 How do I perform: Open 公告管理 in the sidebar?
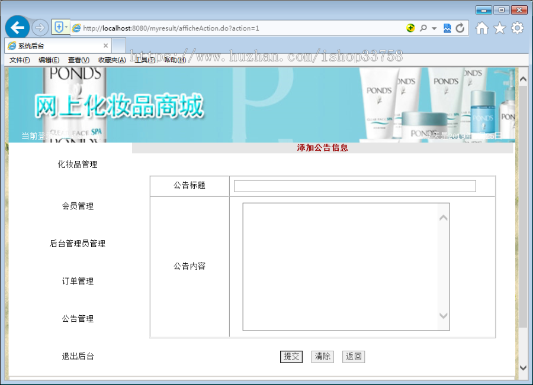coord(77,319)
